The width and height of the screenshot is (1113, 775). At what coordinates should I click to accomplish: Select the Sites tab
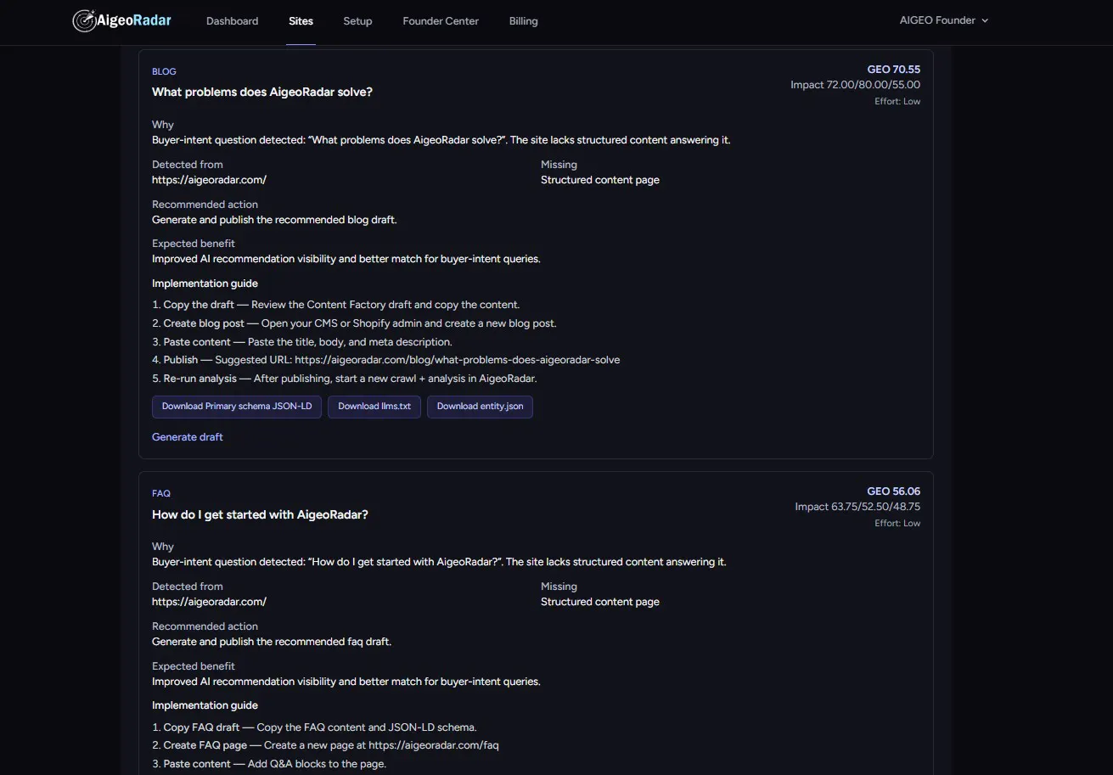[x=301, y=21]
